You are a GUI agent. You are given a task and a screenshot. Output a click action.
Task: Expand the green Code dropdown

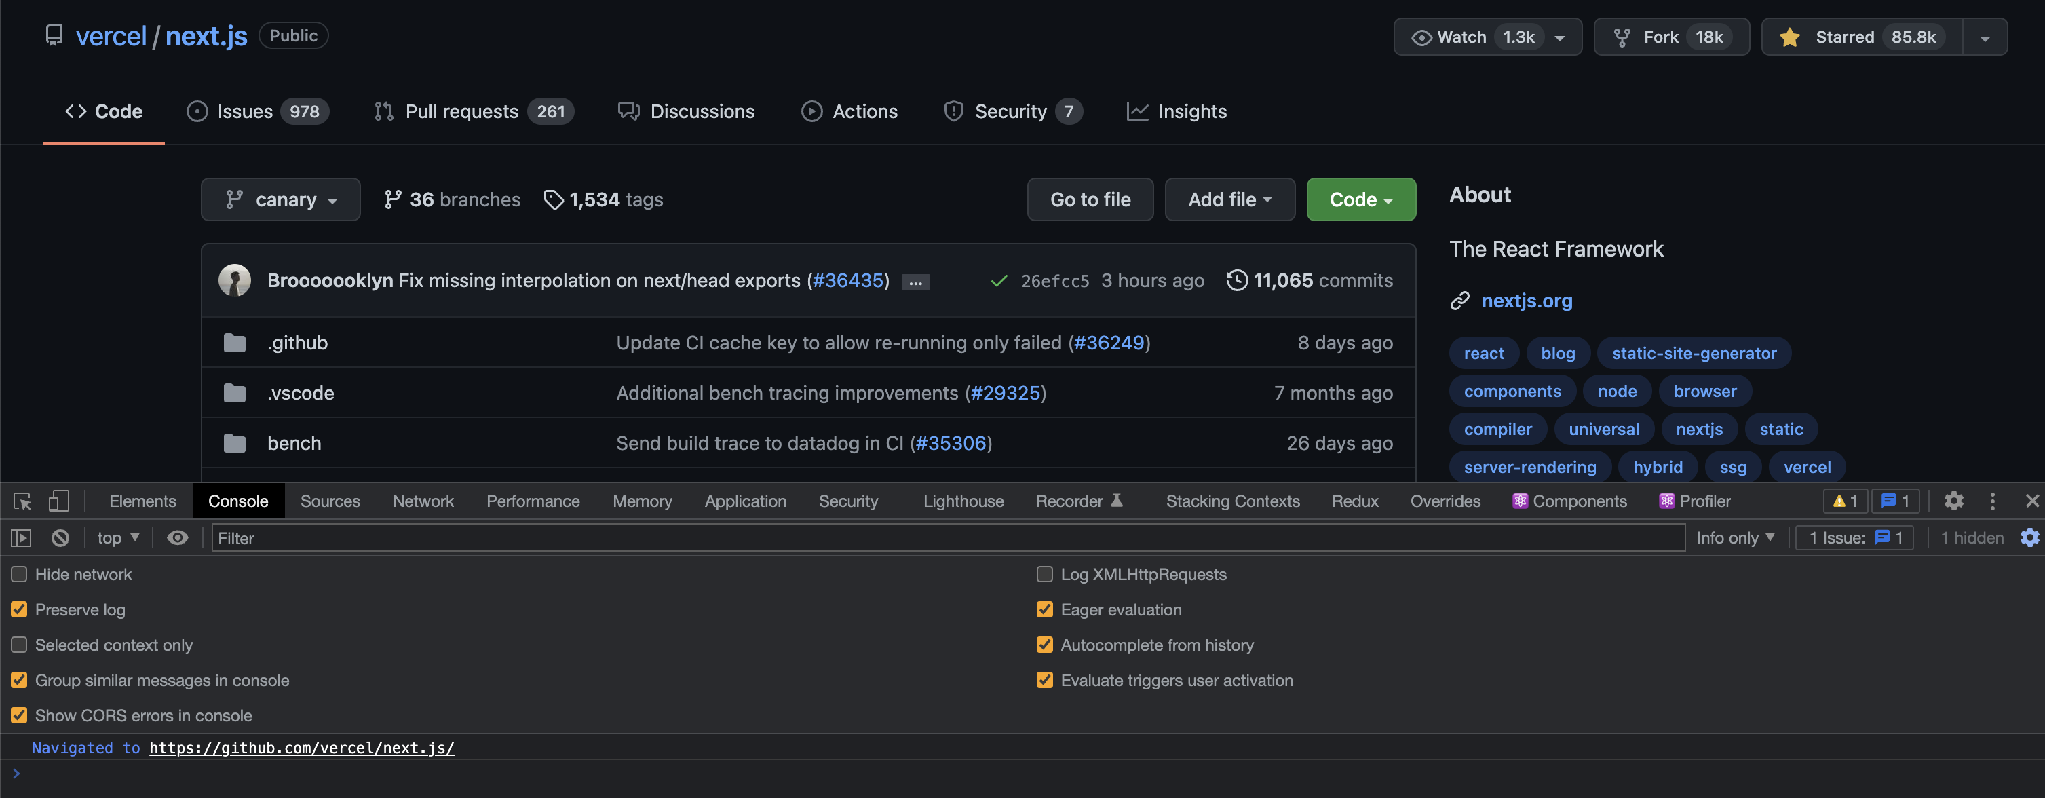(1360, 199)
